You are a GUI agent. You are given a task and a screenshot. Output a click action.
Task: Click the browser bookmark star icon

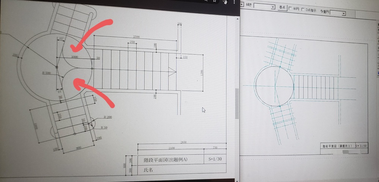(214, 1)
